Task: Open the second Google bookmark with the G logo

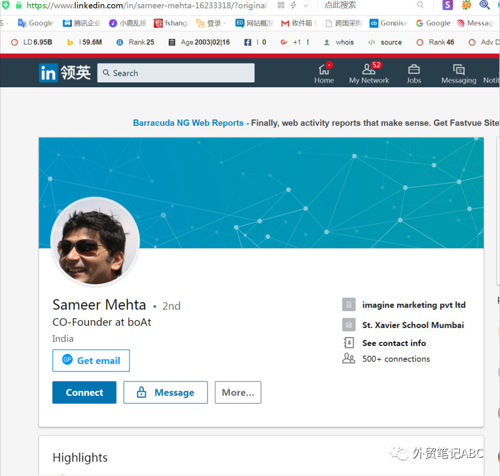Action: click(x=433, y=23)
